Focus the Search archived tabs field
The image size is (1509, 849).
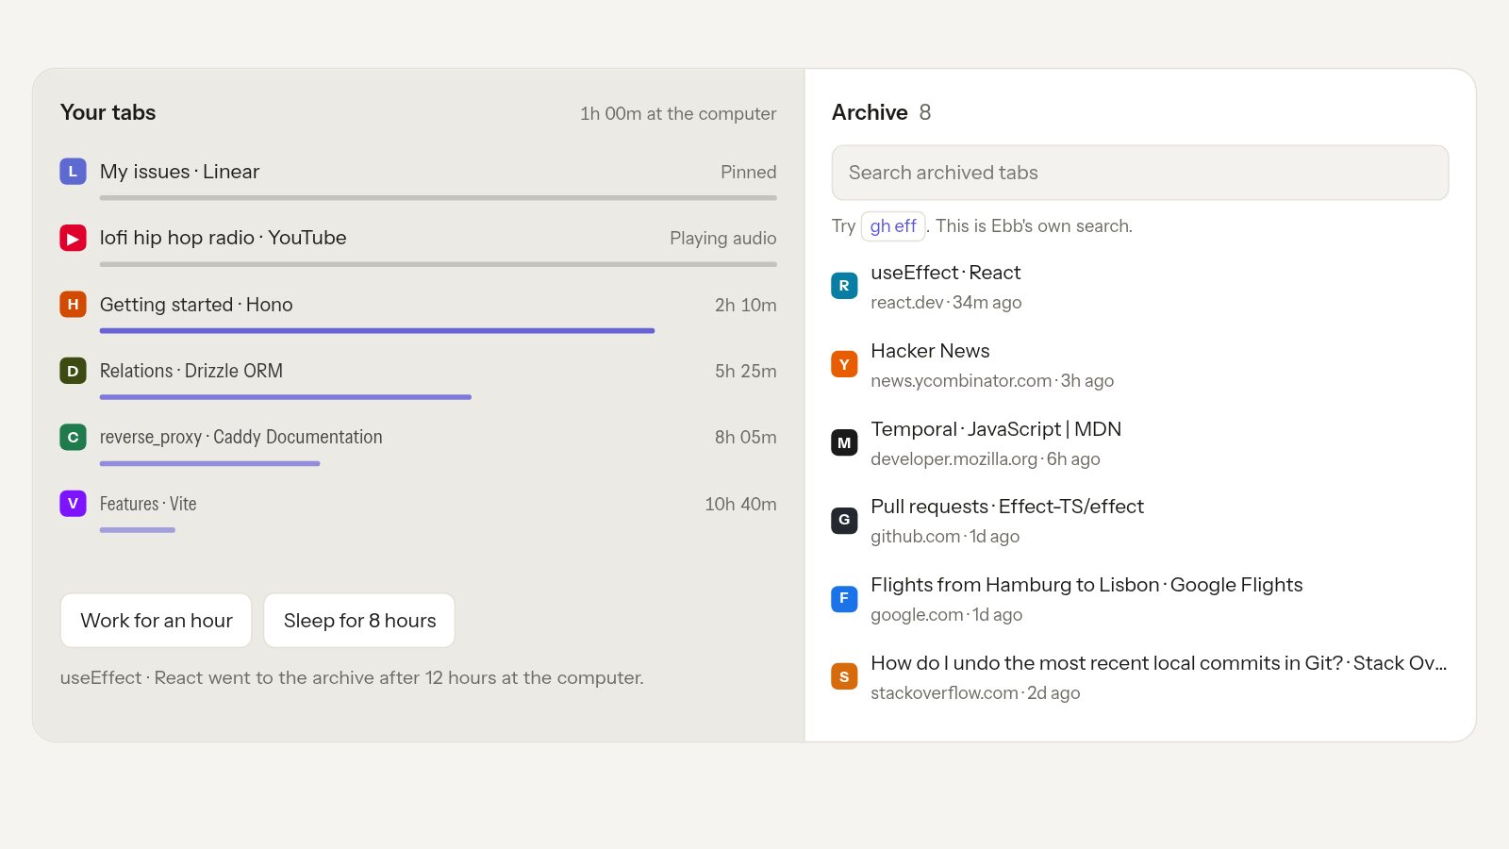1140,173
